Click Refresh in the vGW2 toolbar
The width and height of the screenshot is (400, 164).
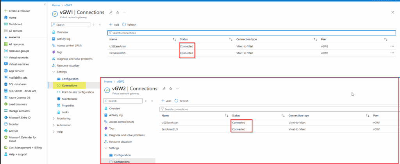click(181, 101)
